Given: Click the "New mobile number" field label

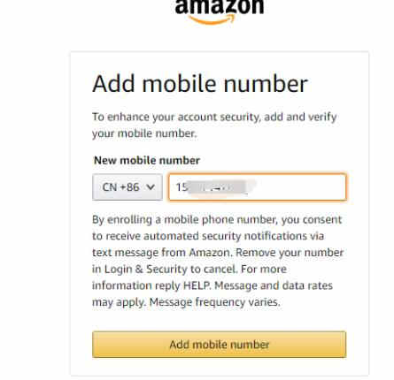Looking at the screenshot, I should pos(147,161).
